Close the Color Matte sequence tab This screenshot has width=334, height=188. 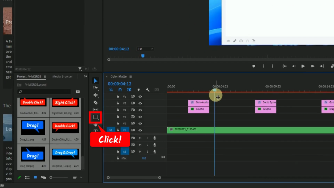click(107, 77)
